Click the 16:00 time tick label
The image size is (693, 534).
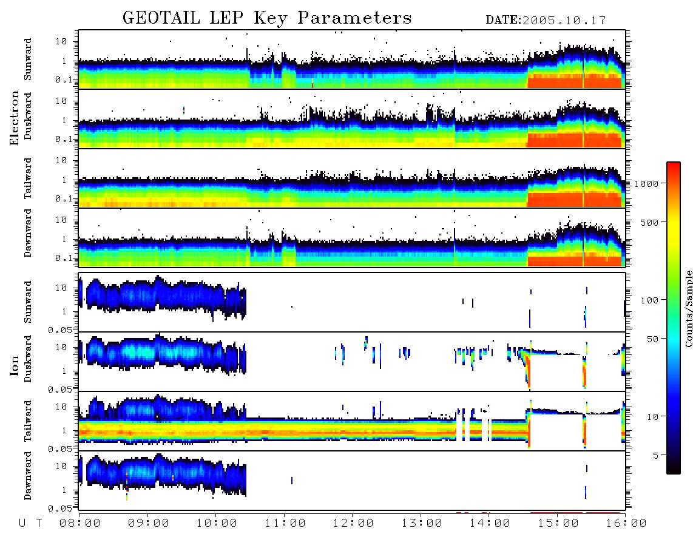(626, 524)
